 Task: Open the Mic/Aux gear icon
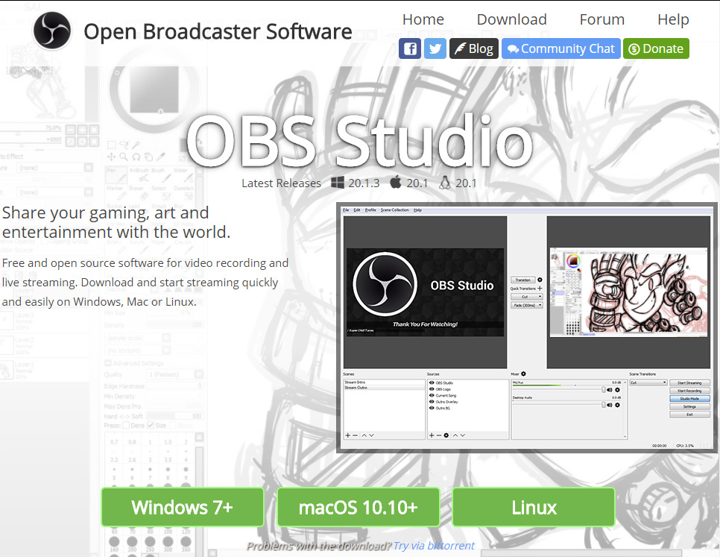coord(618,390)
